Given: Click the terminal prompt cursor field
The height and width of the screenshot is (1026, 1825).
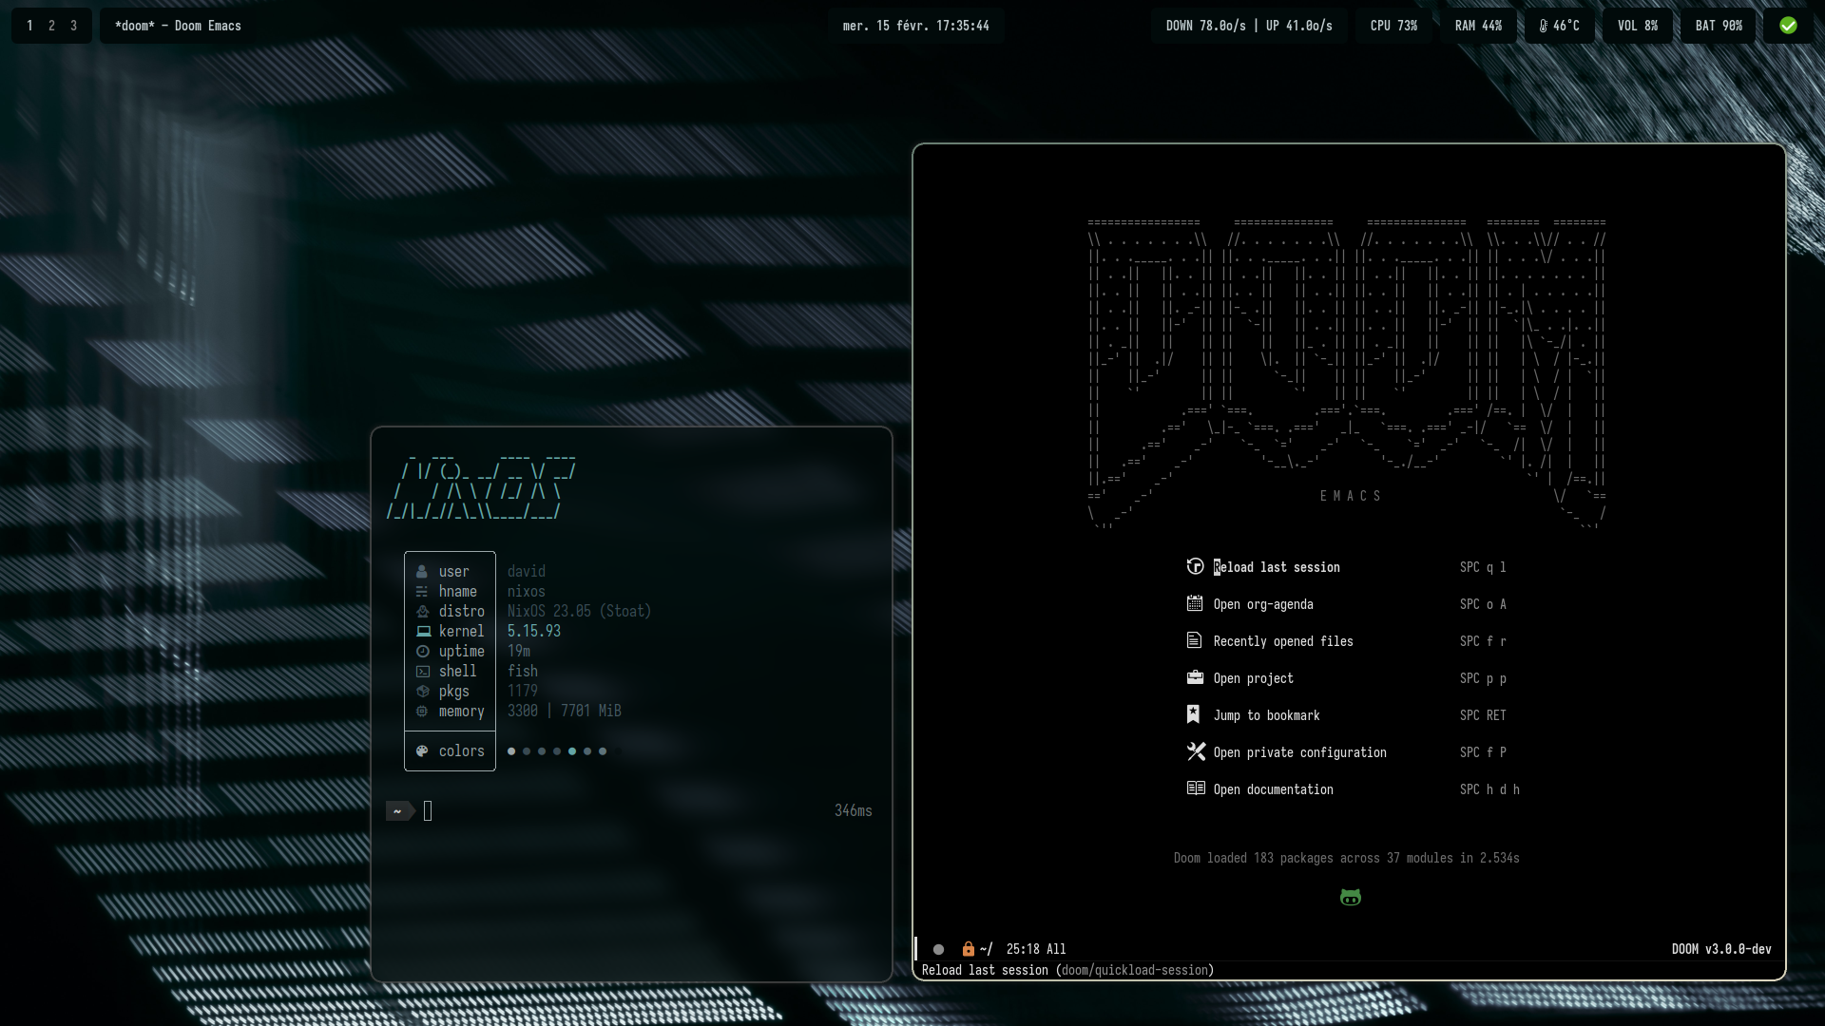Looking at the screenshot, I should pos(428,810).
